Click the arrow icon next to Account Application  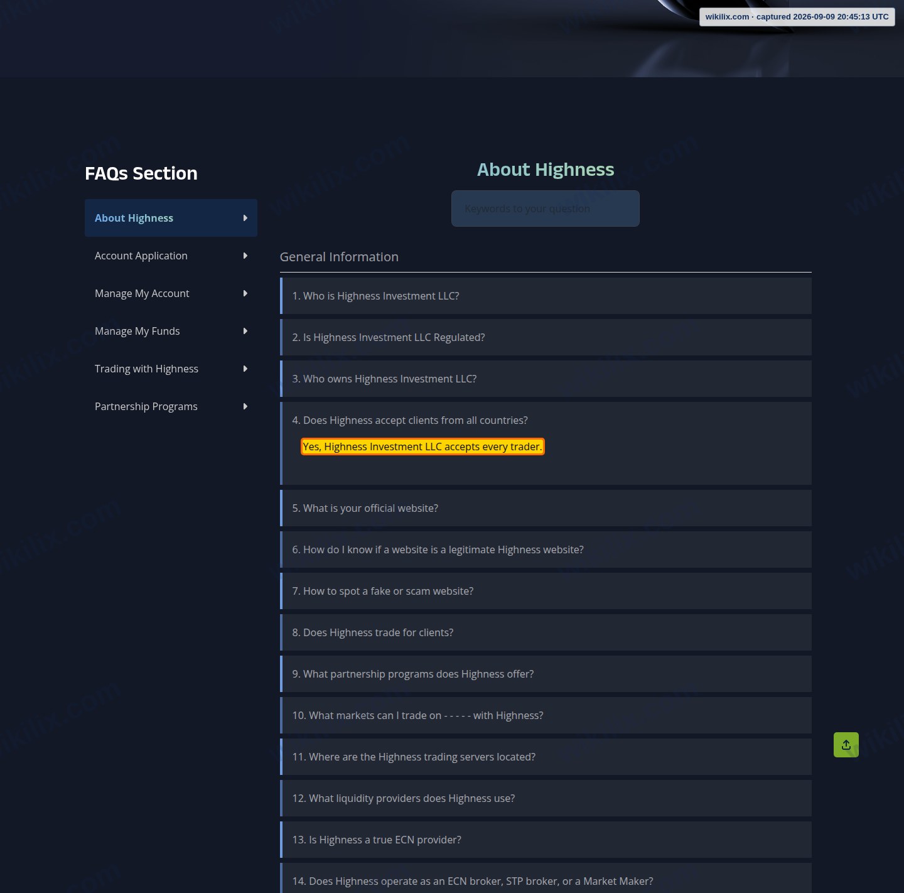pyautogui.click(x=245, y=256)
